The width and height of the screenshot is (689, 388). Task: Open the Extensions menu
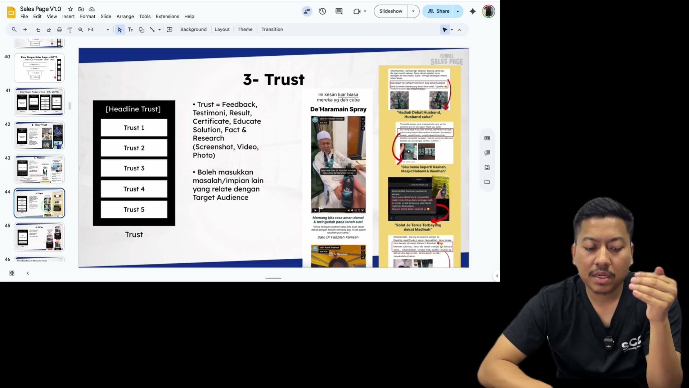[x=167, y=17]
